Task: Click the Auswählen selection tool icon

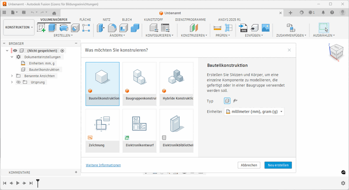Action: pos(323,27)
